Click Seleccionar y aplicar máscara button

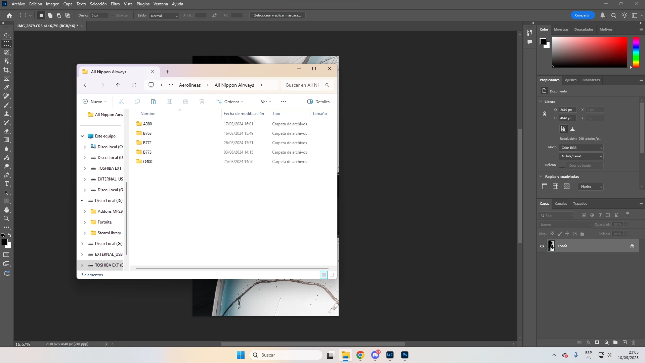[277, 15]
